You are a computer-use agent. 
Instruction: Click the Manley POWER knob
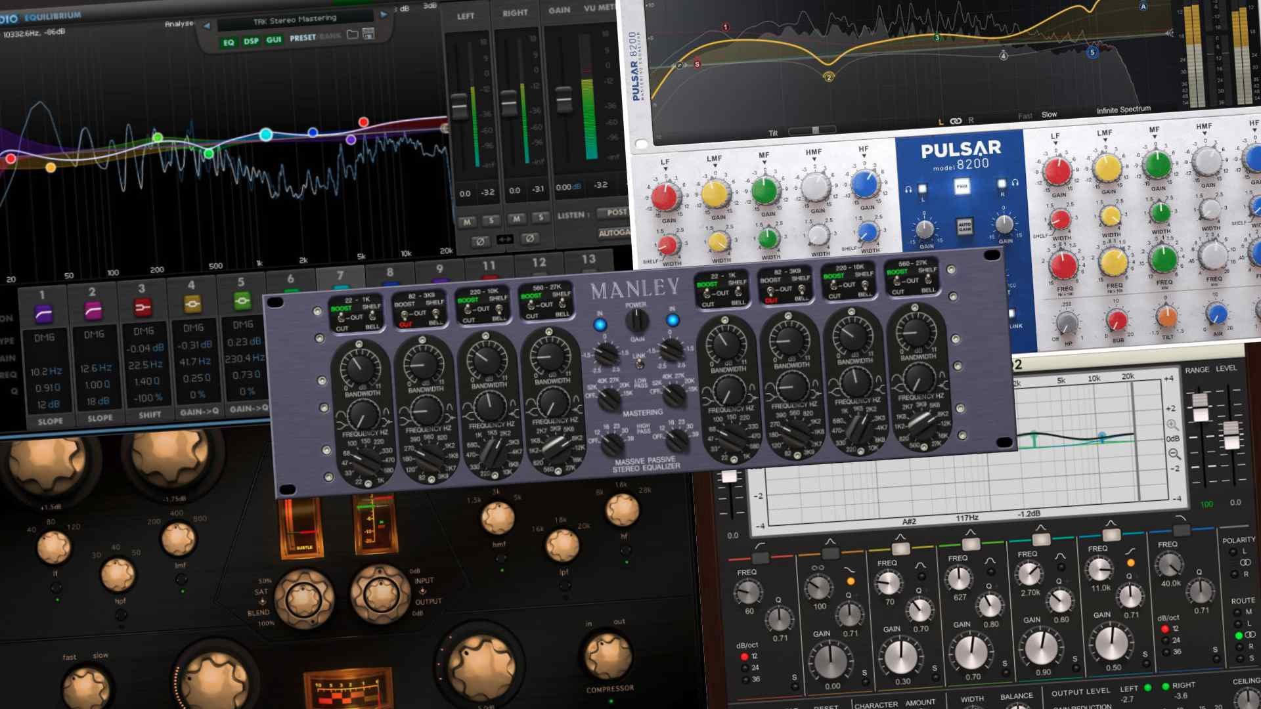click(636, 321)
